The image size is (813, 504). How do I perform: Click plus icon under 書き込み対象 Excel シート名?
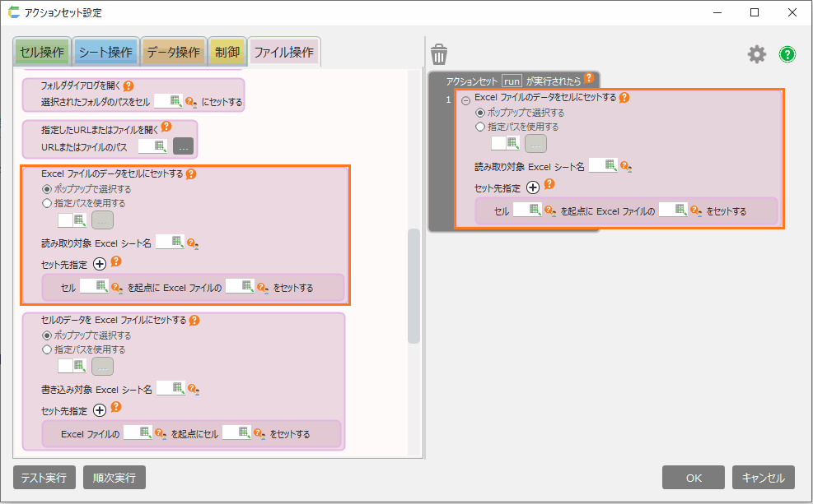(100, 409)
